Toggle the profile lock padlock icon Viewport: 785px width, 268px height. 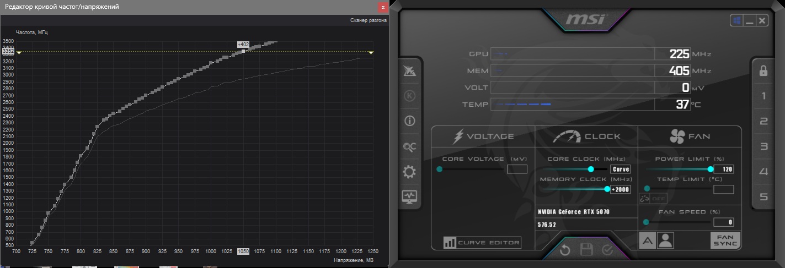pos(763,70)
